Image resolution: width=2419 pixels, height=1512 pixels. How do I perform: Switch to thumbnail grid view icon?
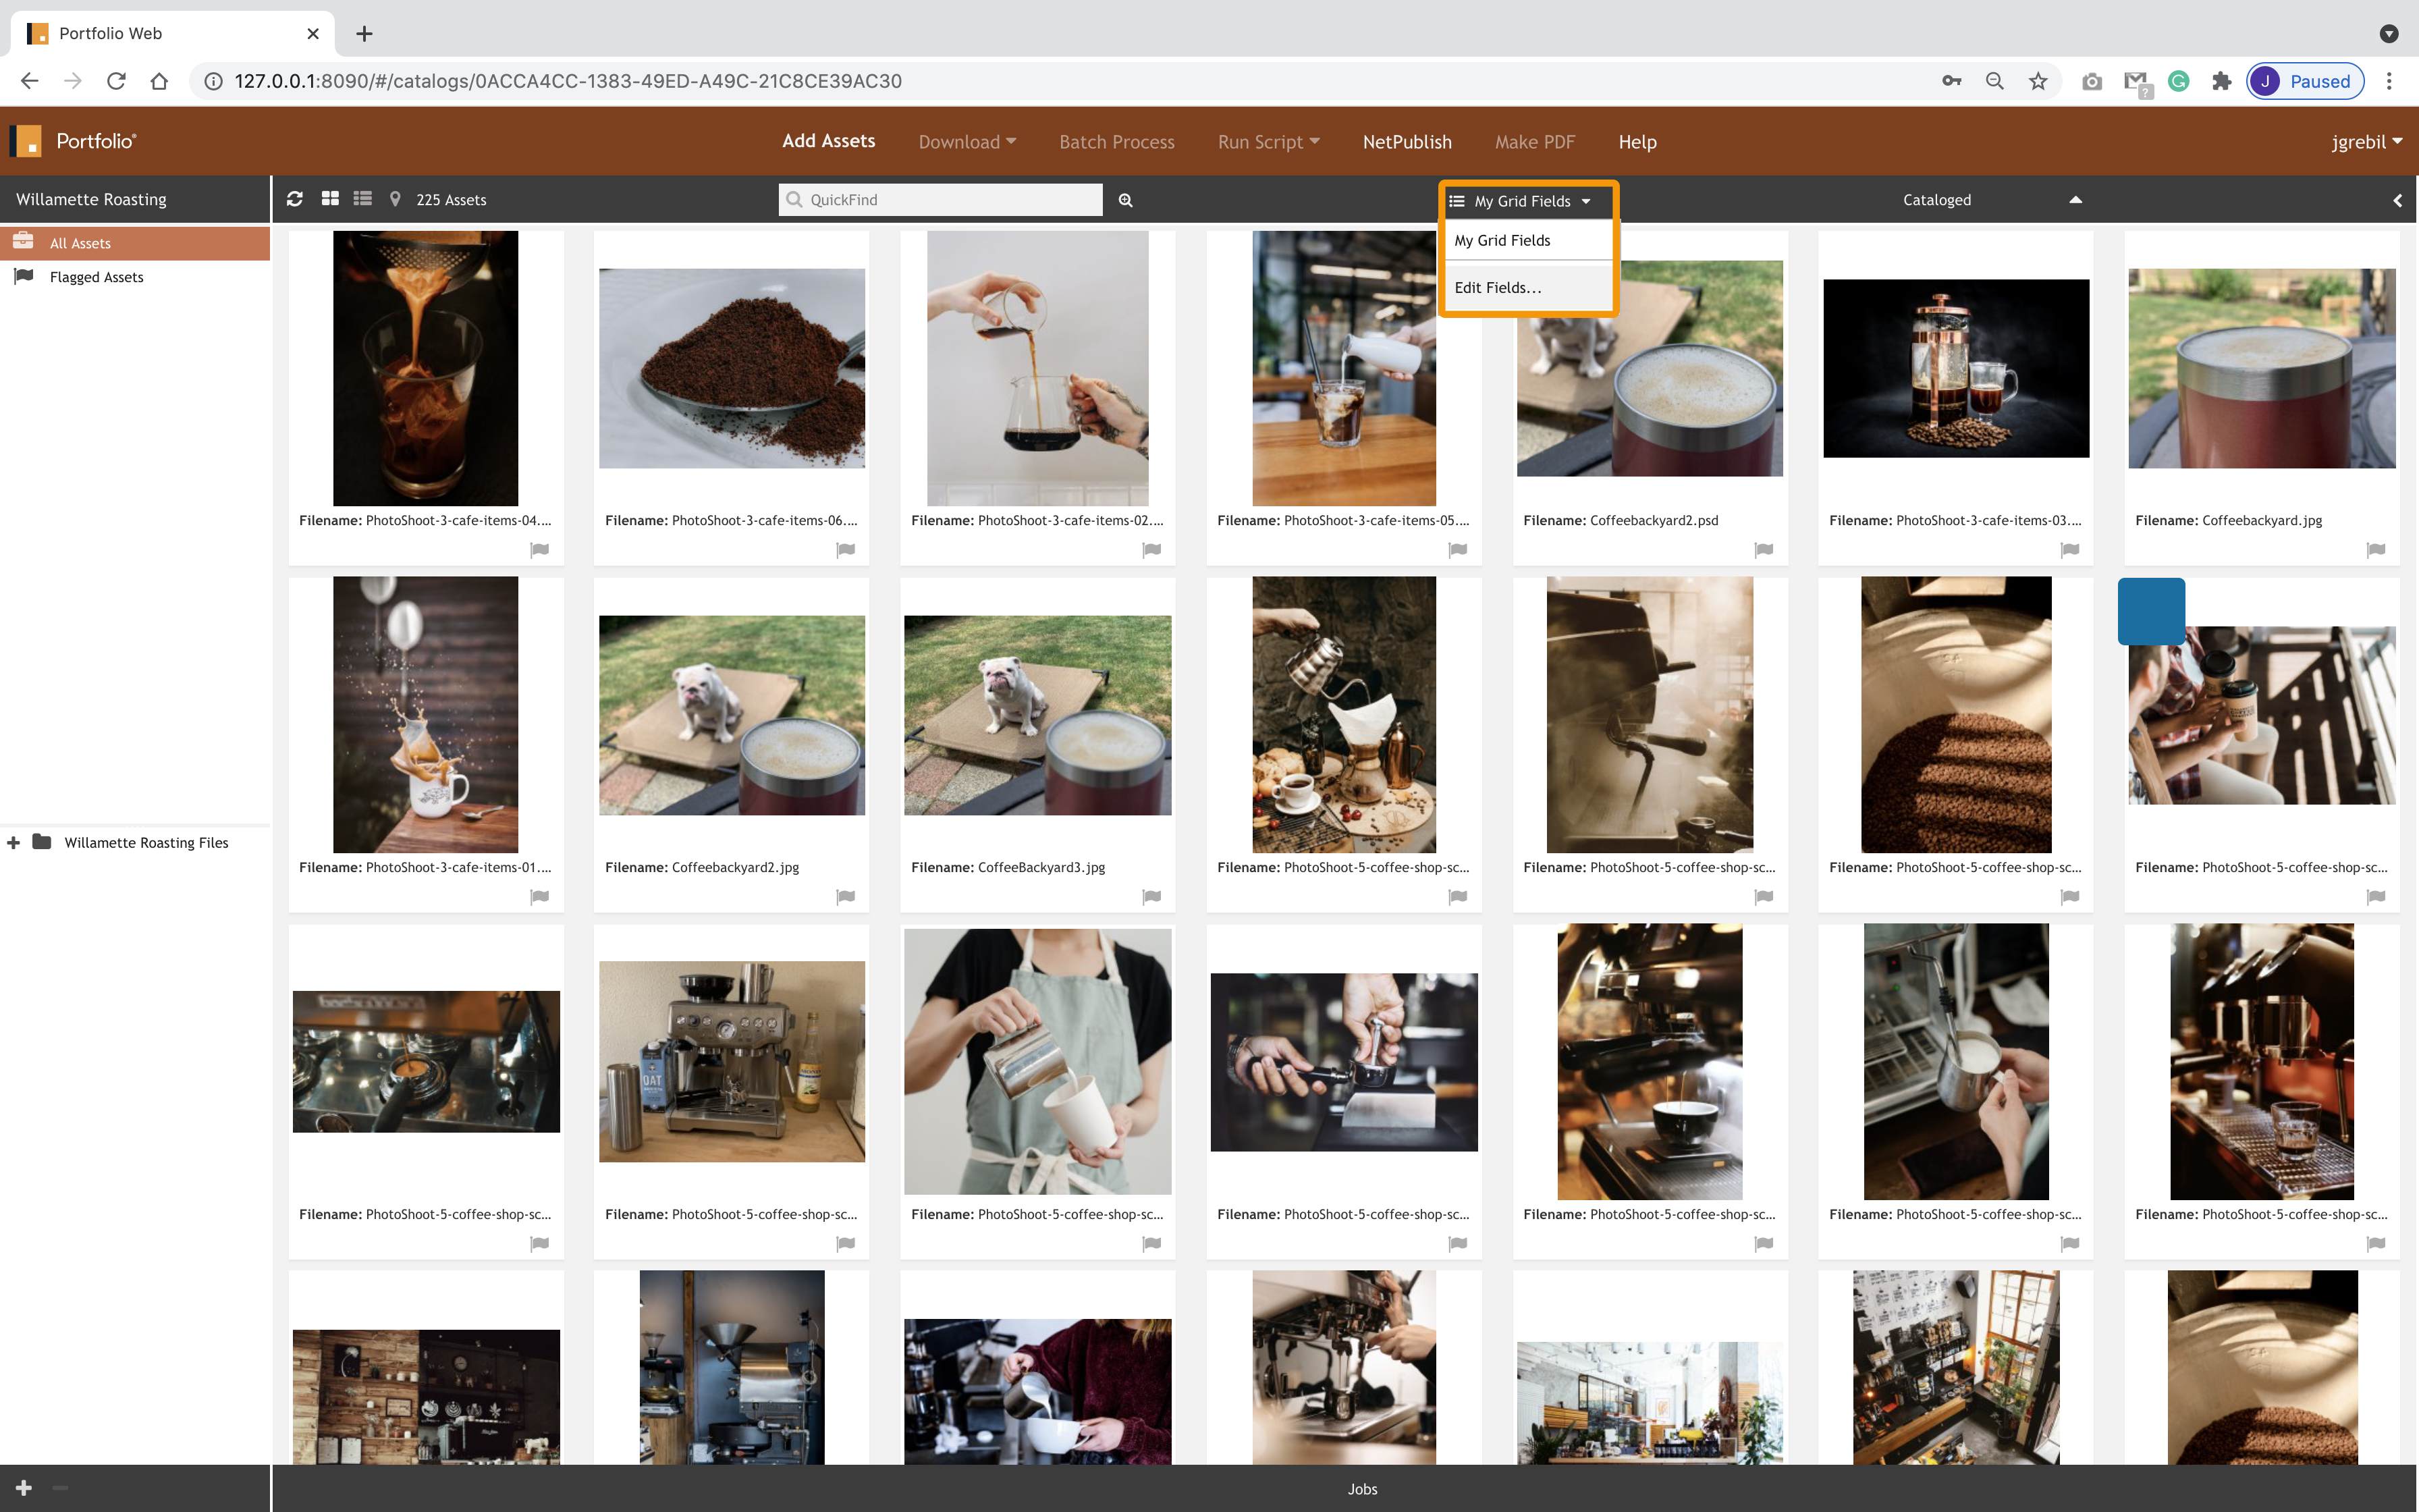[x=330, y=199]
